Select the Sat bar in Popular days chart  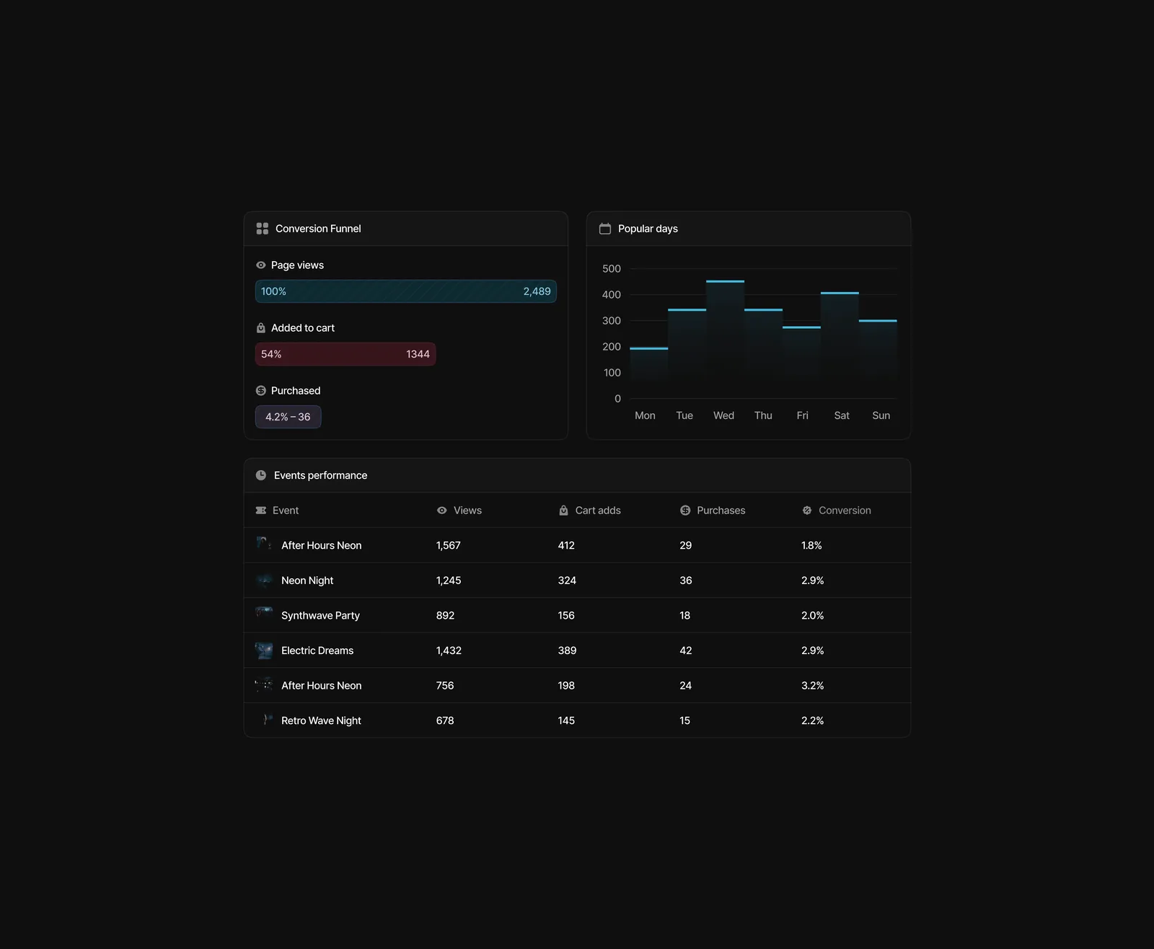(840, 336)
